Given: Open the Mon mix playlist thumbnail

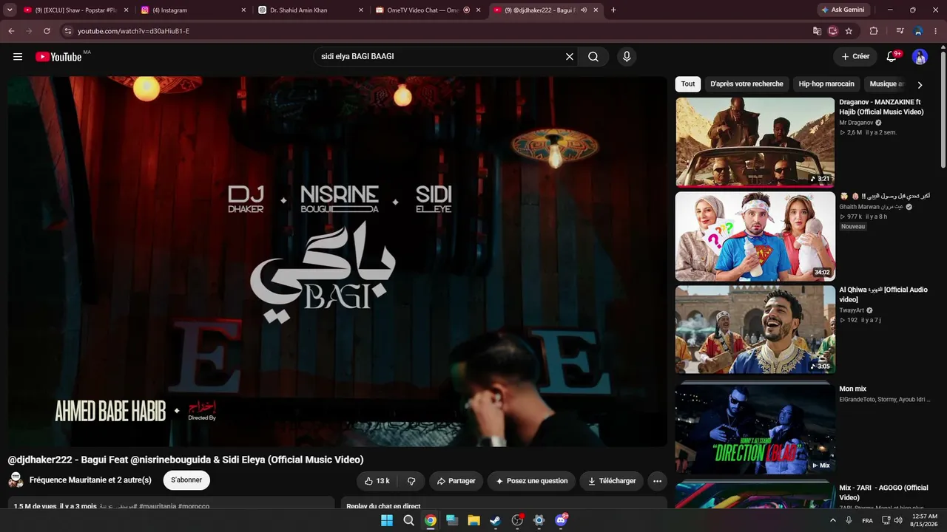Looking at the screenshot, I should tap(755, 429).
